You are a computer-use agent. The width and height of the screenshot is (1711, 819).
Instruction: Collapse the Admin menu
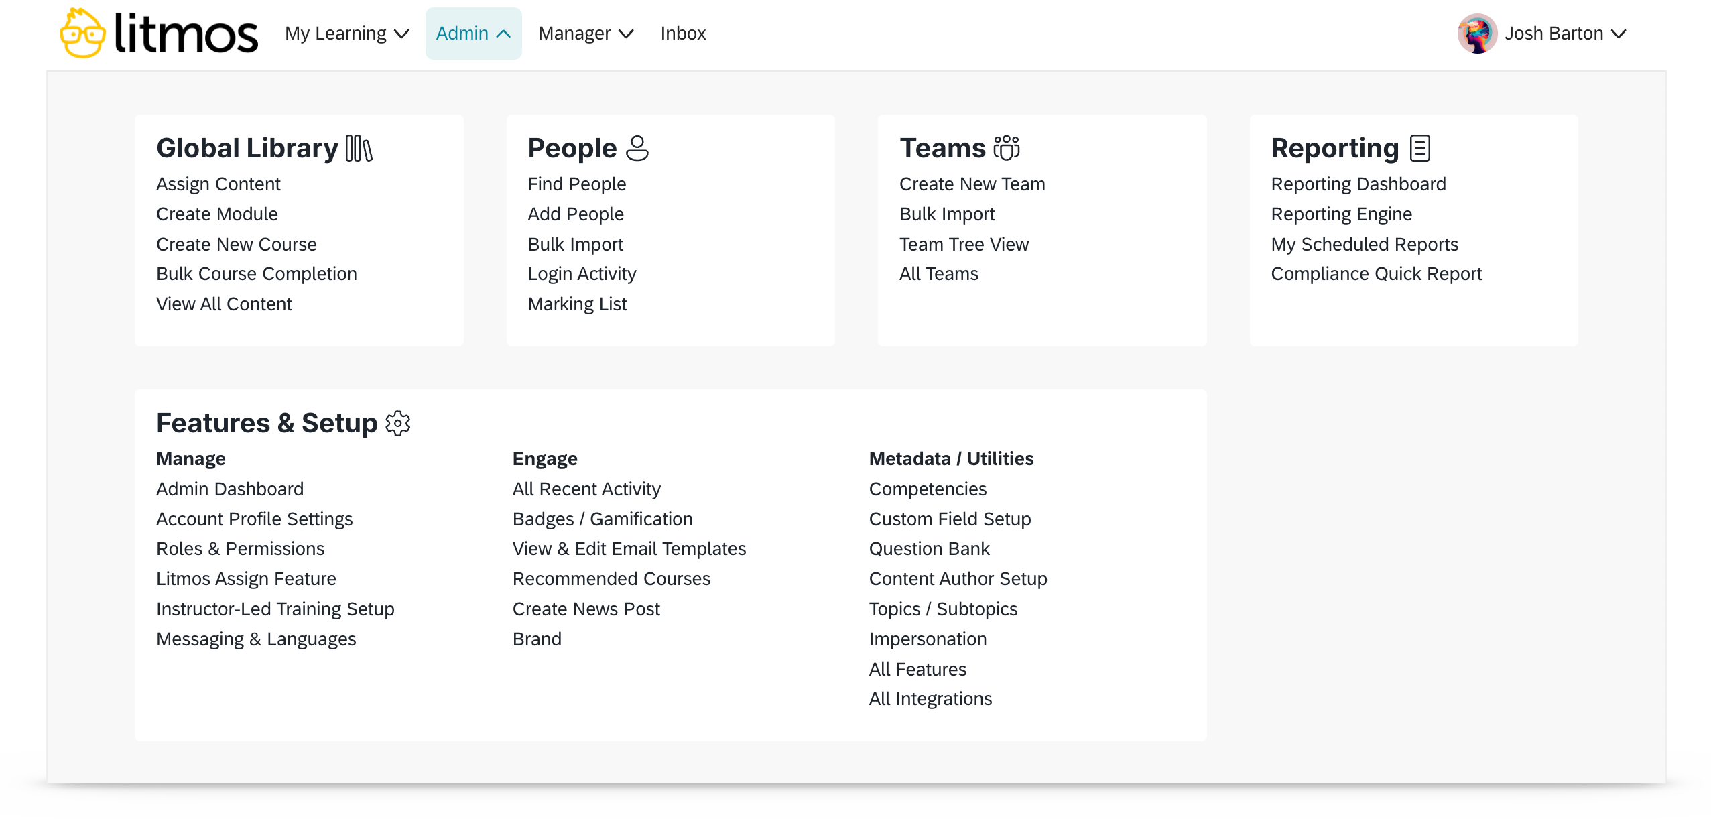(x=473, y=34)
